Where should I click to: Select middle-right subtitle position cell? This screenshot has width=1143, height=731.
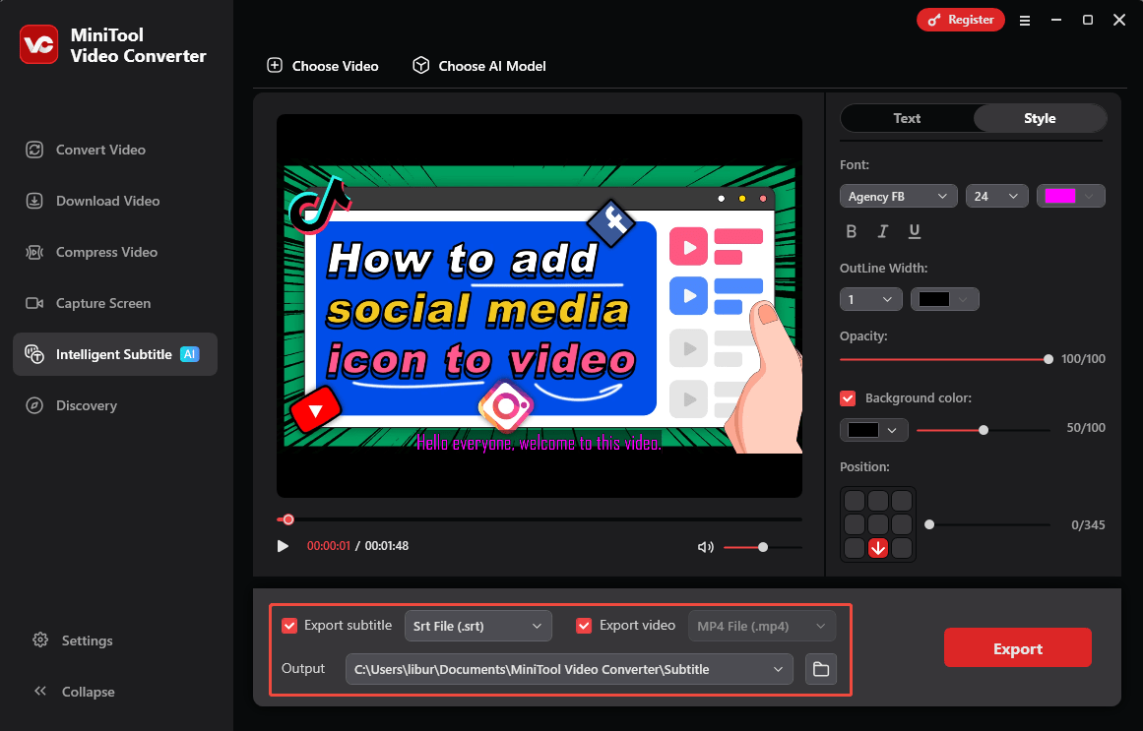coord(902,524)
